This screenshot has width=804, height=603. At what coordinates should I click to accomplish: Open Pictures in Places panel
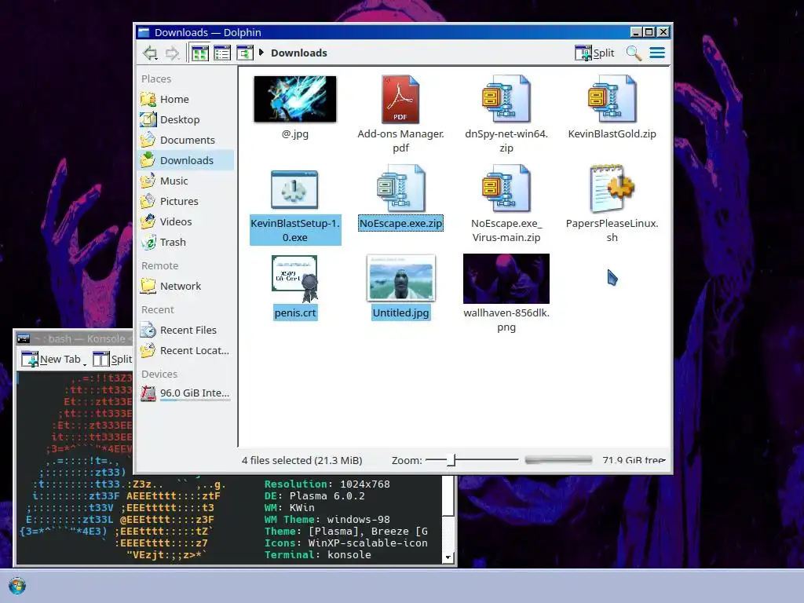click(x=187, y=201)
